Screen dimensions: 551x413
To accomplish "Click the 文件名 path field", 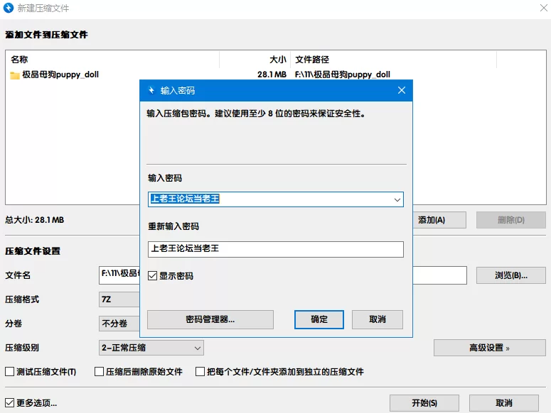I will pyautogui.click(x=119, y=275).
